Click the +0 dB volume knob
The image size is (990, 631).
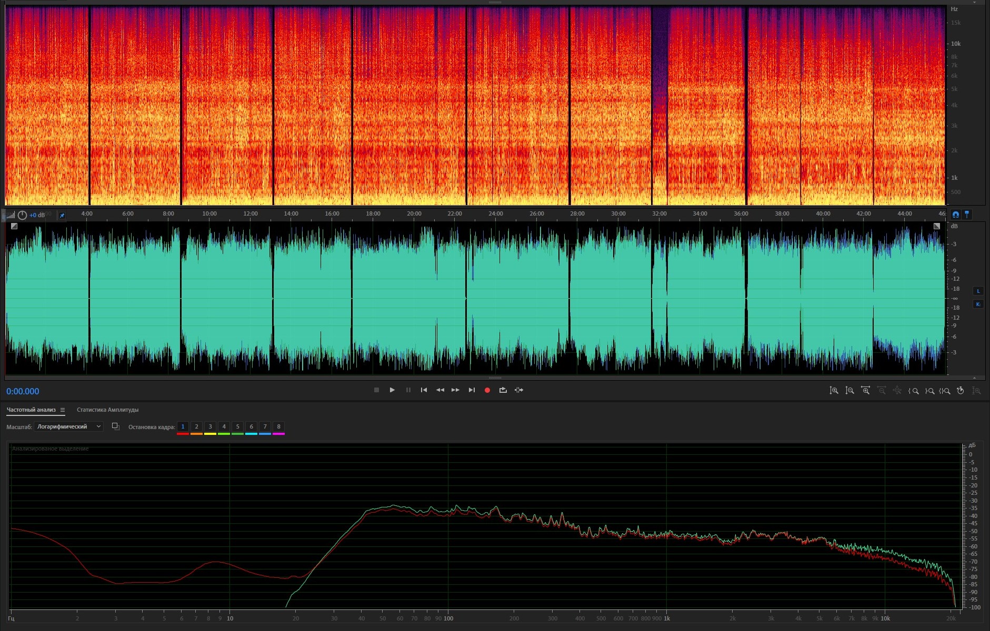point(22,215)
